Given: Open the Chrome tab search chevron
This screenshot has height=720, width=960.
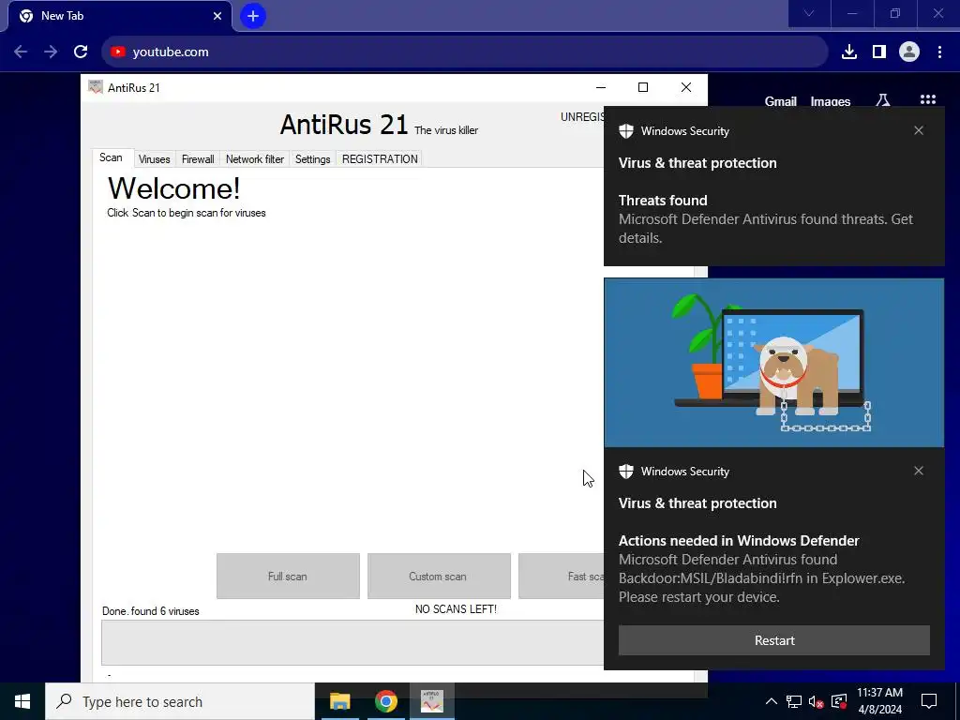Looking at the screenshot, I should (809, 13).
